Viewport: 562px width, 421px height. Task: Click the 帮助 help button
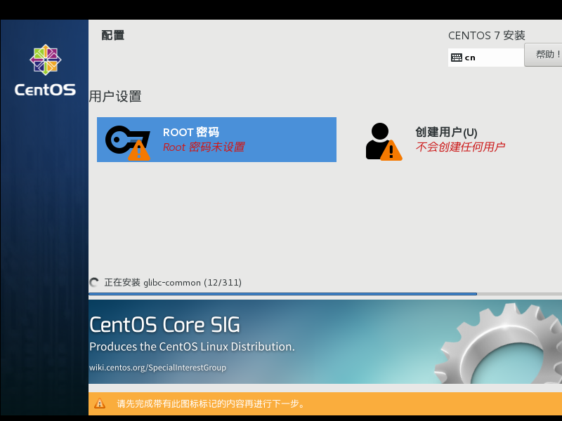click(543, 55)
